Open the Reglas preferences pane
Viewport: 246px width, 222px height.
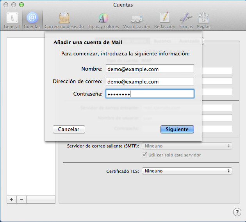(204, 20)
